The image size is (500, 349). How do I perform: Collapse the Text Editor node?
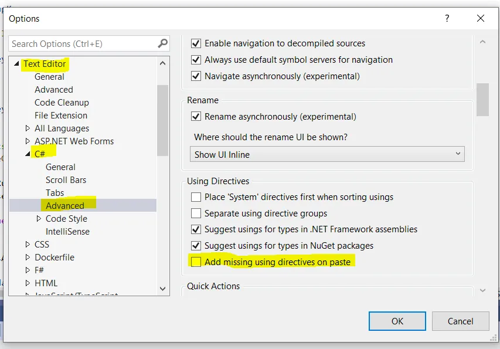click(x=15, y=63)
